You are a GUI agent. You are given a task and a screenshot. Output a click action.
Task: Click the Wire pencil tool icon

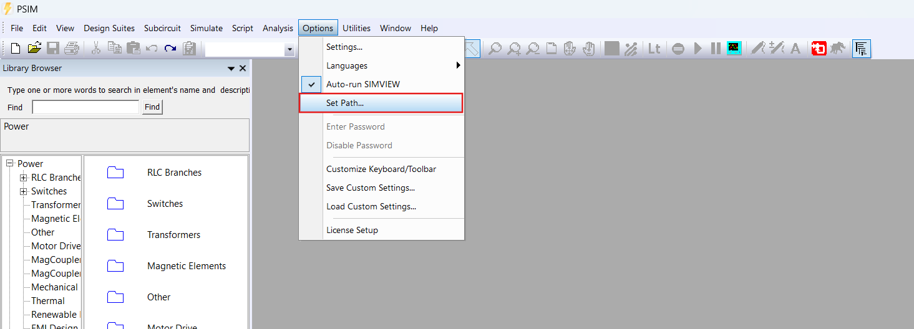click(x=757, y=49)
